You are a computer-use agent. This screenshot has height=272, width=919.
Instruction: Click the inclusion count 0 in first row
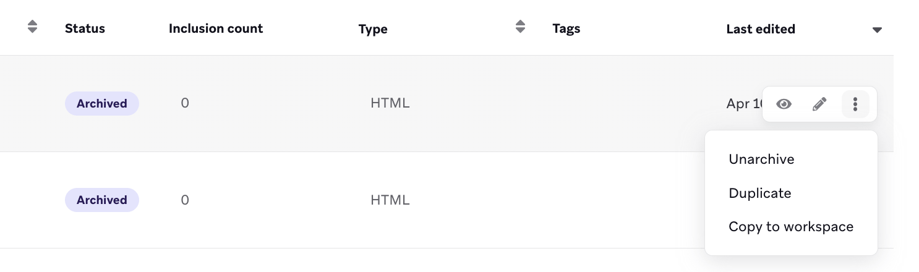click(x=185, y=104)
